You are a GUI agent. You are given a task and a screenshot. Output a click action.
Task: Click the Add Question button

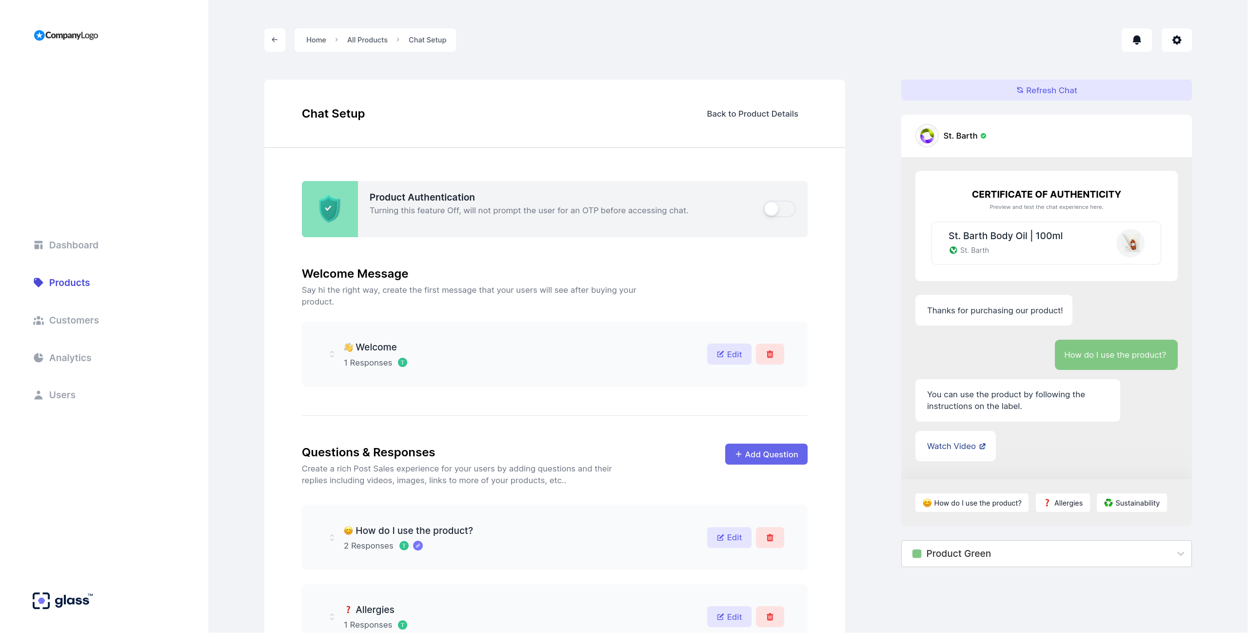point(766,454)
